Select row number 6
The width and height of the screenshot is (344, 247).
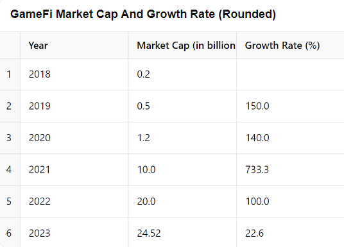(x=10, y=232)
